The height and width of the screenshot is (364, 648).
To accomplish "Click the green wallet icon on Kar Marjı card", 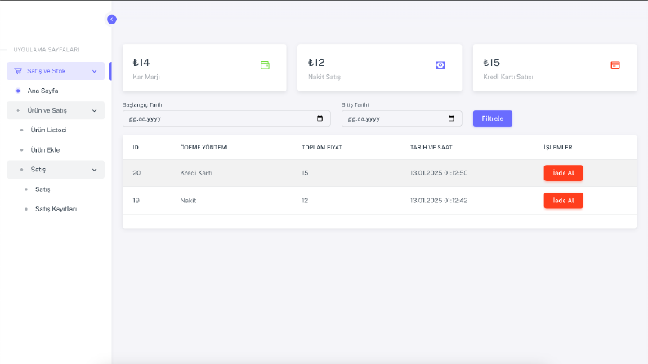I will pos(265,64).
